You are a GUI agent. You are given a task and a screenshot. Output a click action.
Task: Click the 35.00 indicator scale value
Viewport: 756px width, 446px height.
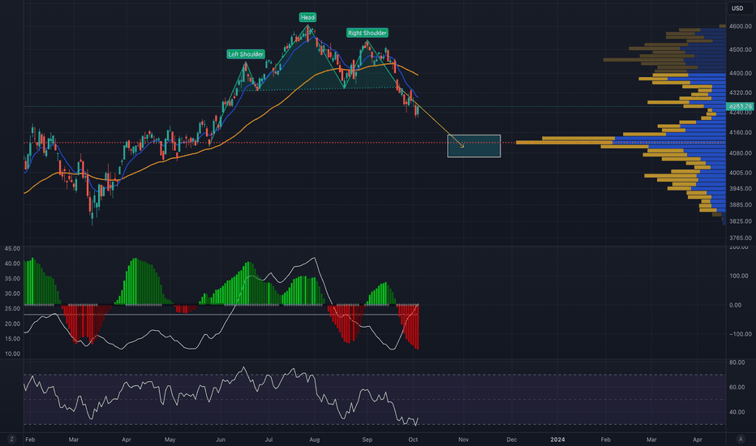coord(12,279)
